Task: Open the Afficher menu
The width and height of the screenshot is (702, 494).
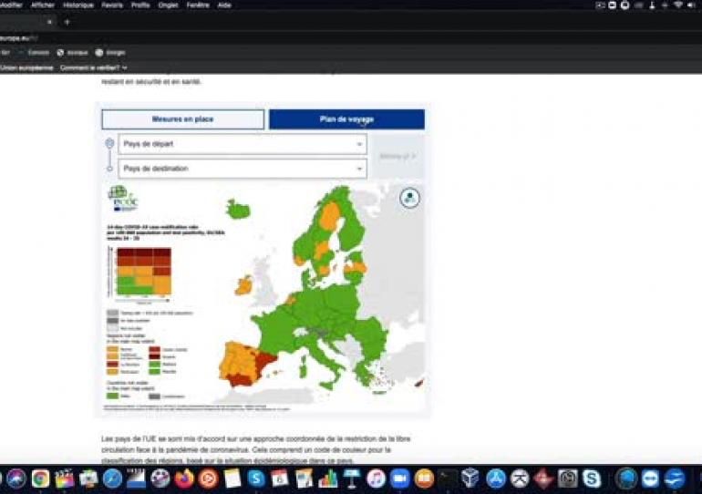Action: 43,5
